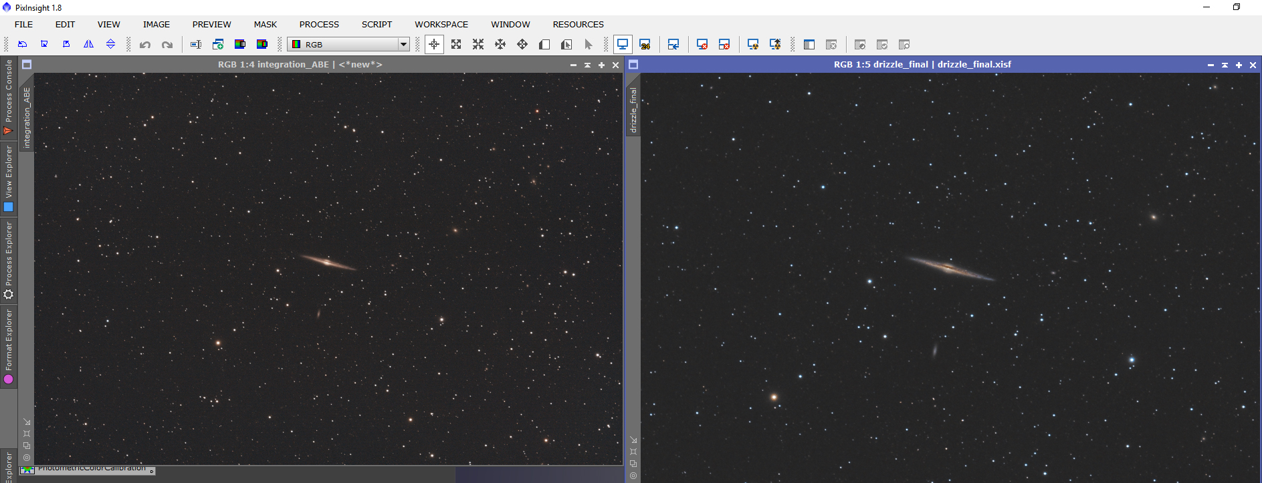Viewport: 1262px width, 483px height.
Task: Click the boosted STF AutoStretch icon
Action: 775,45
